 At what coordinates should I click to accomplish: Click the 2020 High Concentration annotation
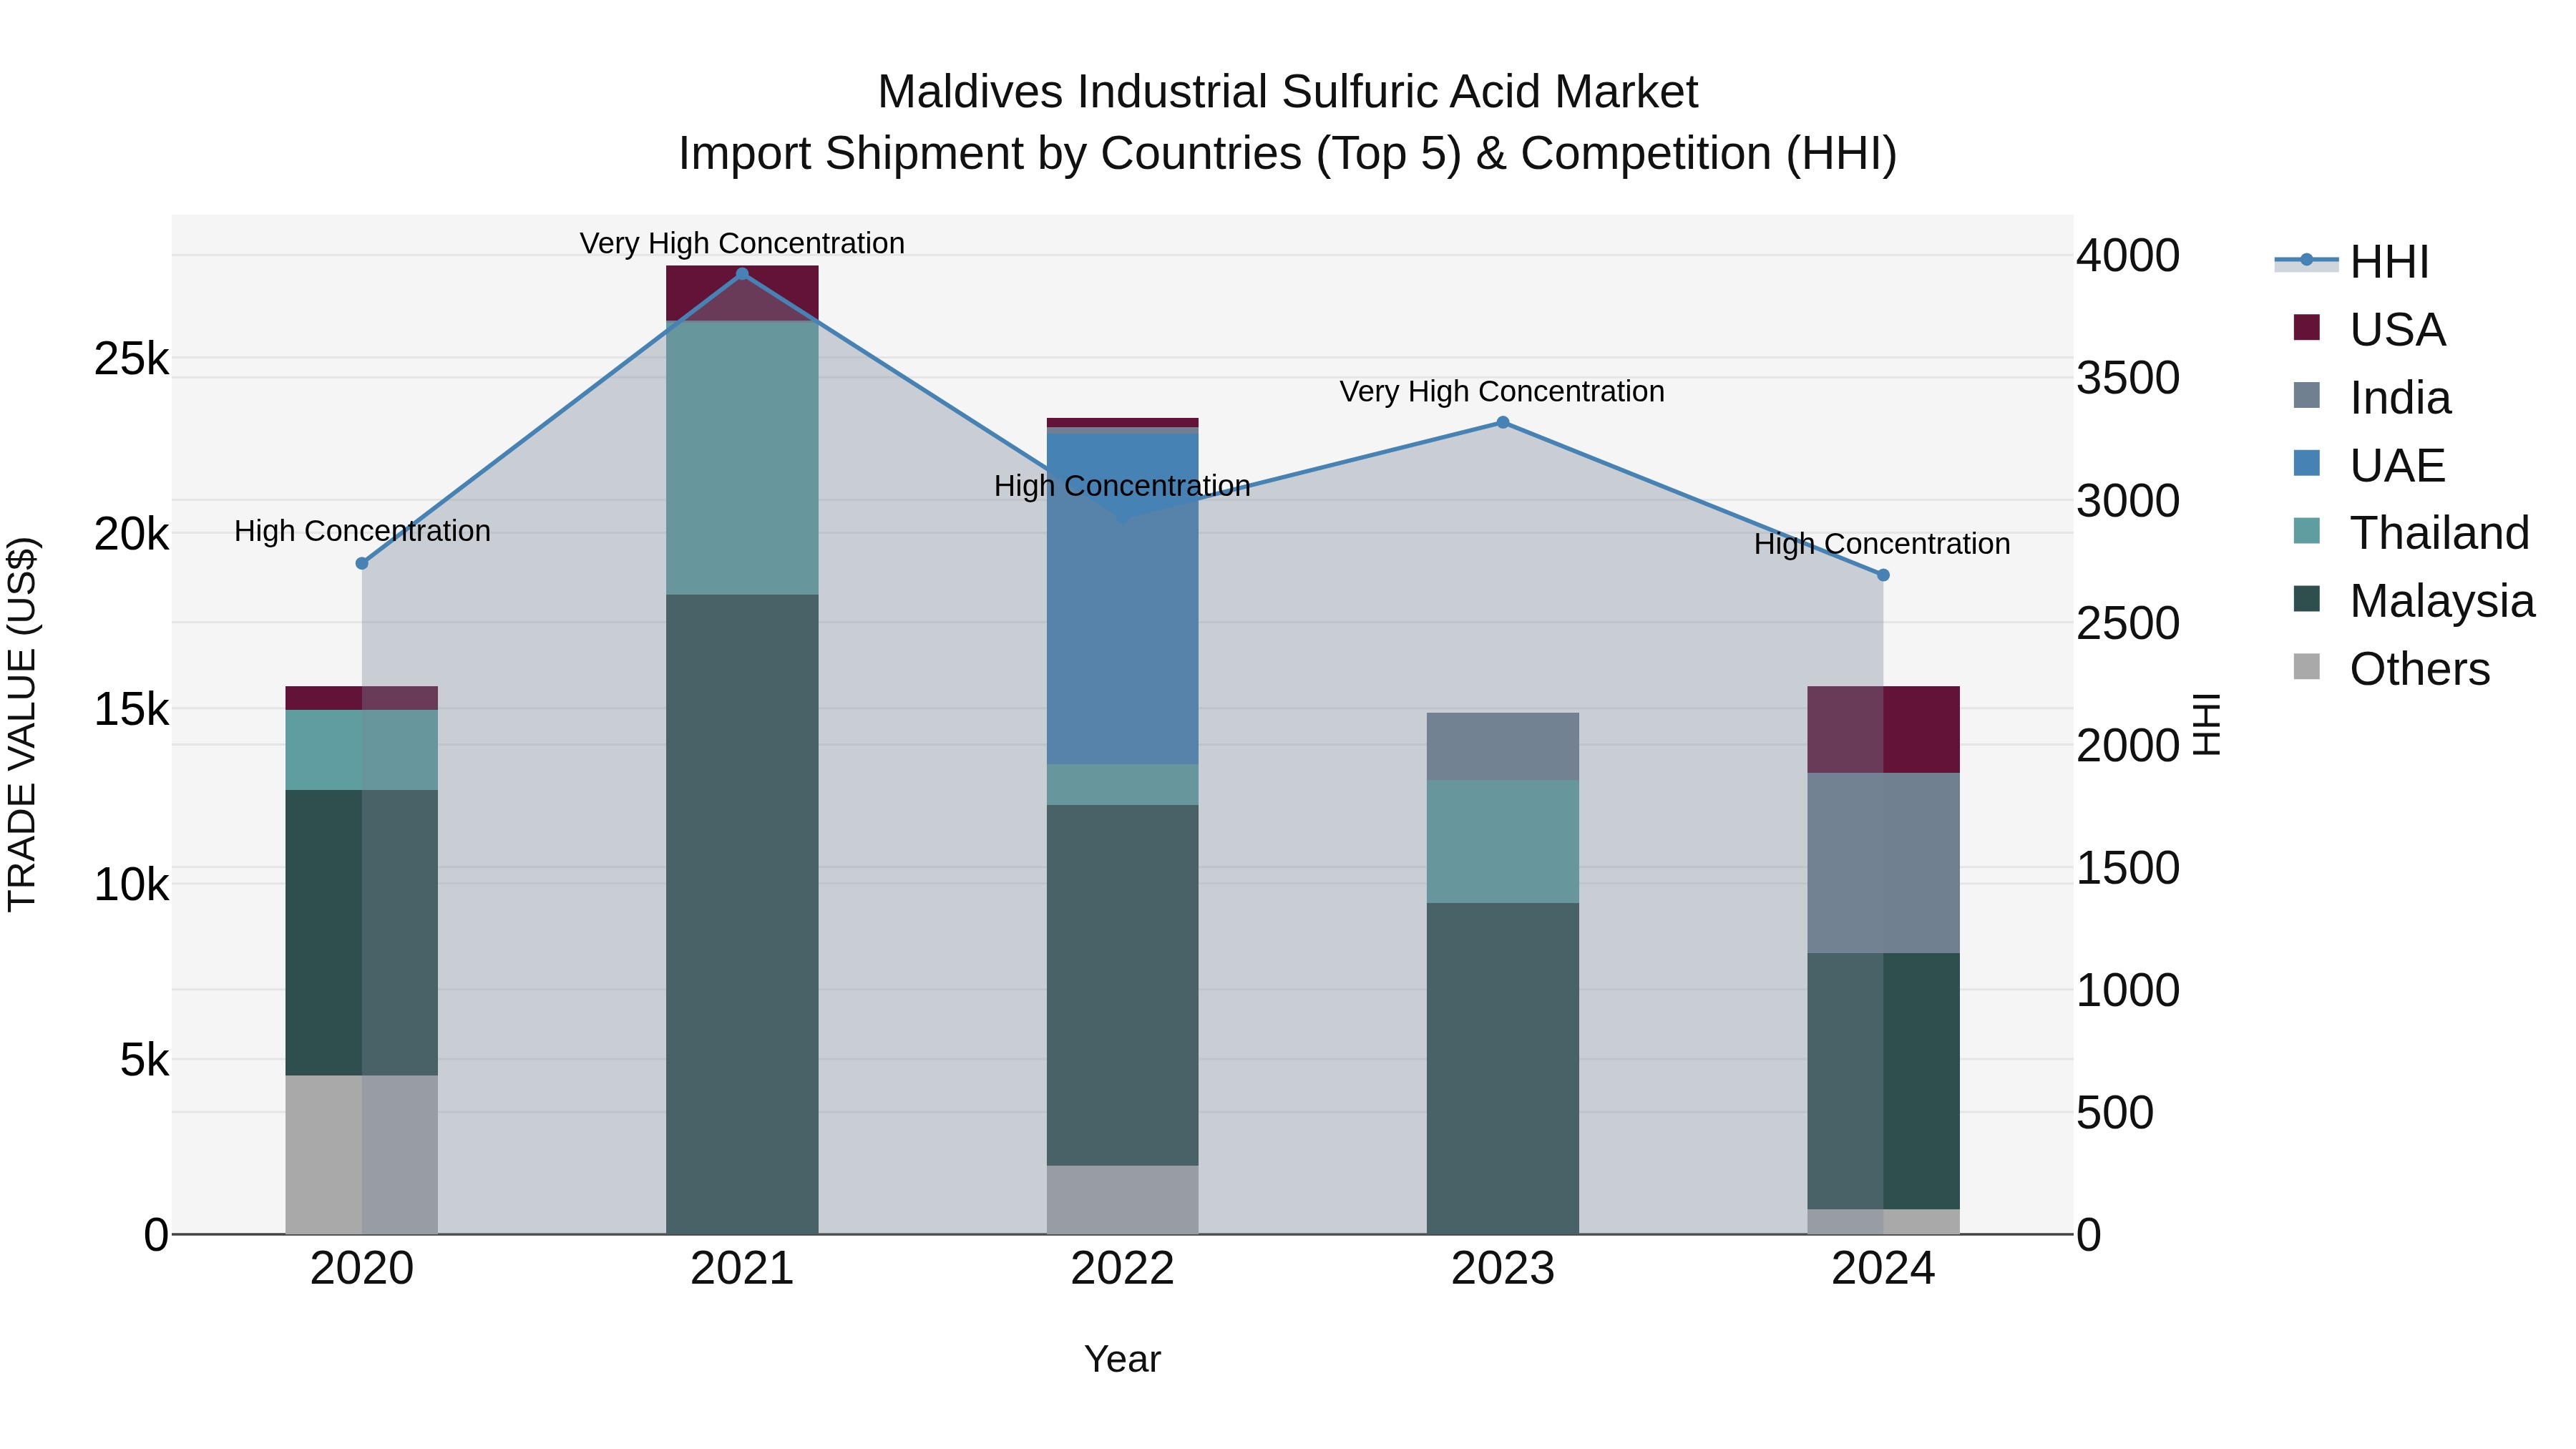(362, 531)
